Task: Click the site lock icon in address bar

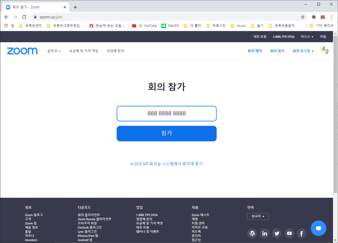Action: point(35,17)
